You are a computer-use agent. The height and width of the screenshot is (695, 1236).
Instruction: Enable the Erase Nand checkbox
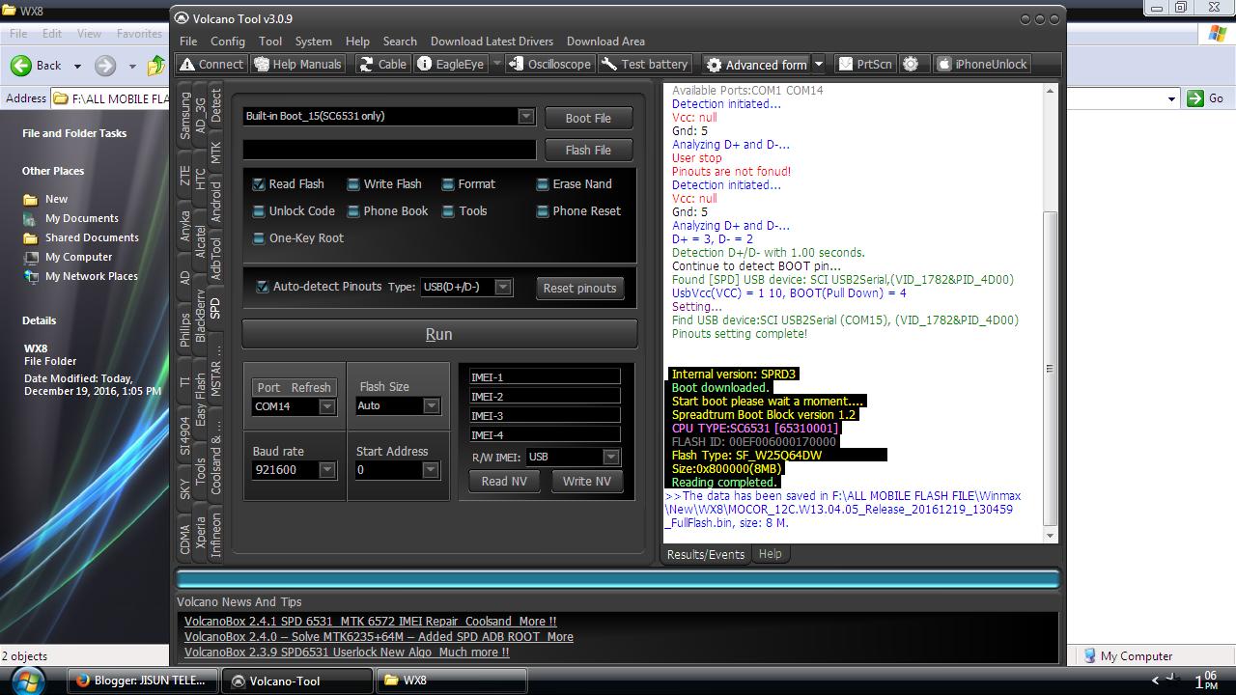click(544, 183)
